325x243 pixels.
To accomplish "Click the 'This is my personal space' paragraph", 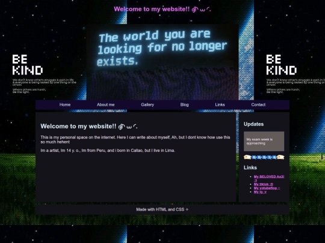I will pyautogui.click(x=135, y=140).
